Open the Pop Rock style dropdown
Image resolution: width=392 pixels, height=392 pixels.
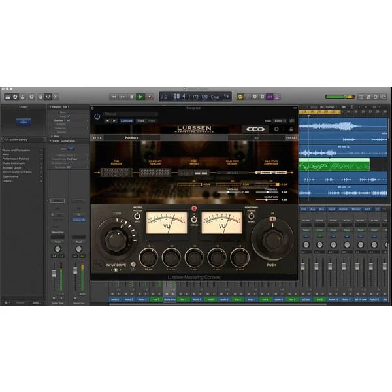point(131,138)
